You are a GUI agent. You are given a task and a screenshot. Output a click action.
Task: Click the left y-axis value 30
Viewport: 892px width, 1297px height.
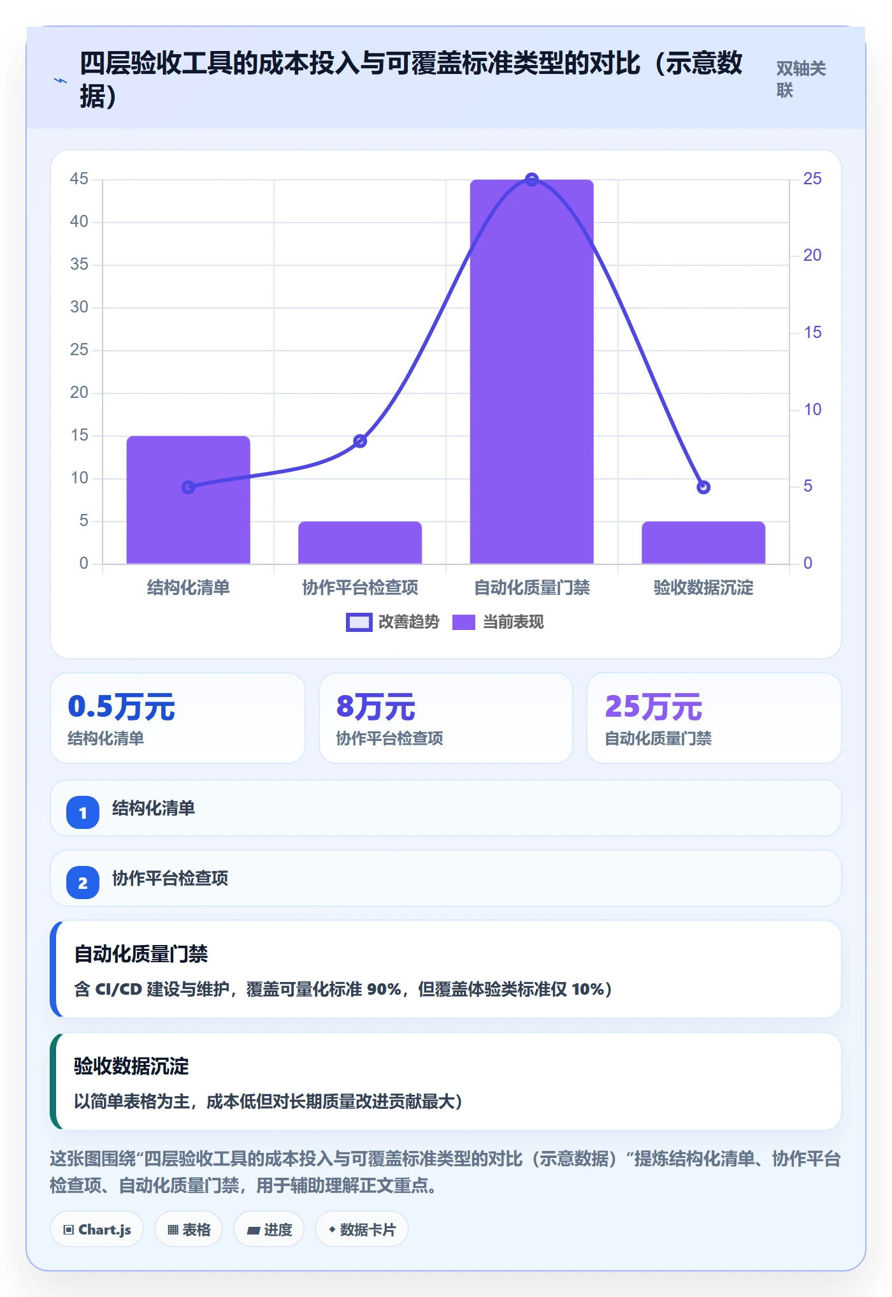point(79,307)
